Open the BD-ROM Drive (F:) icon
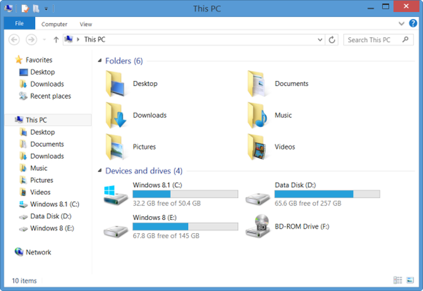 [258, 226]
